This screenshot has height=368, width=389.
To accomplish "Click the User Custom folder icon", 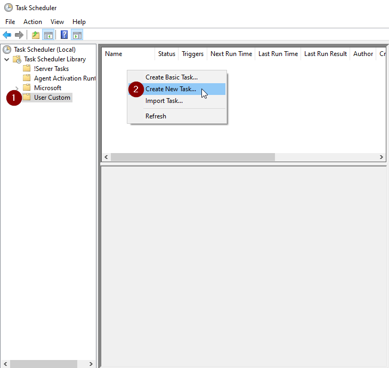I will [27, 98].
